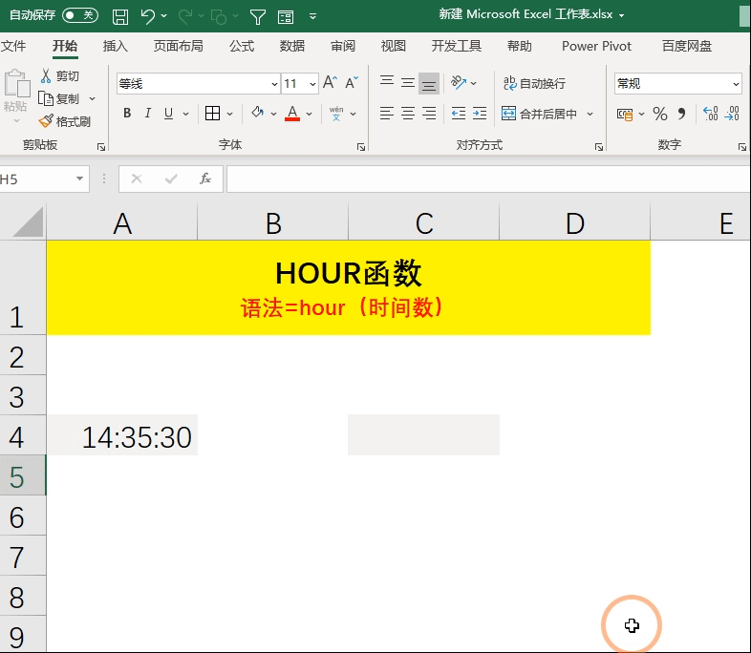Click the Increase Decimal icon
This screenshot has width=751, height=653.
pos(710,114)
